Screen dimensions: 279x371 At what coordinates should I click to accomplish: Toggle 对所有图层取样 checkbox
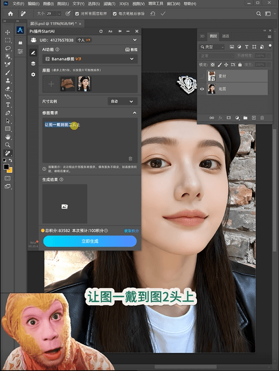77,14
